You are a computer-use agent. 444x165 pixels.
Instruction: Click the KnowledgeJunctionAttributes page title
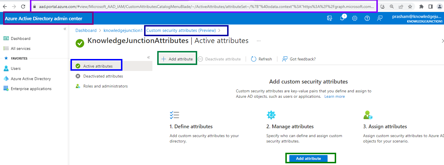(x=138, y=40)
